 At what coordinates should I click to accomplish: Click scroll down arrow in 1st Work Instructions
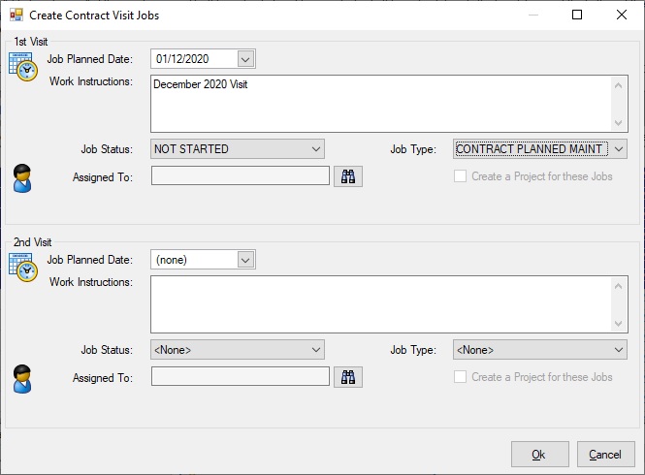618,122
